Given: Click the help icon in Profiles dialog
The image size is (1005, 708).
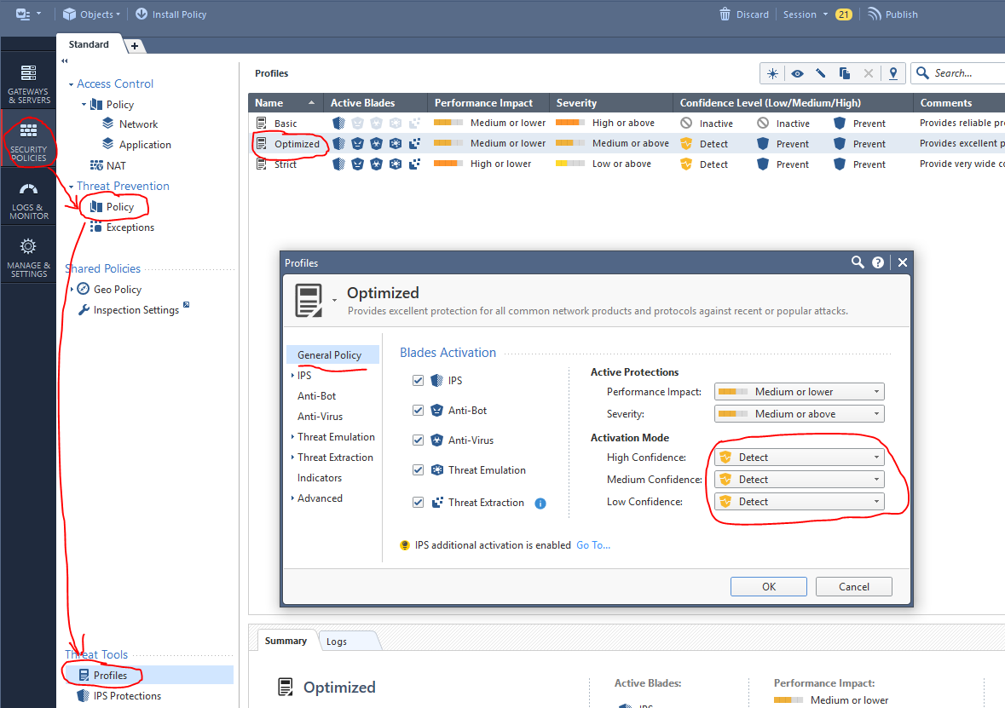Looking at the screenshot, I should coord(878,262).
